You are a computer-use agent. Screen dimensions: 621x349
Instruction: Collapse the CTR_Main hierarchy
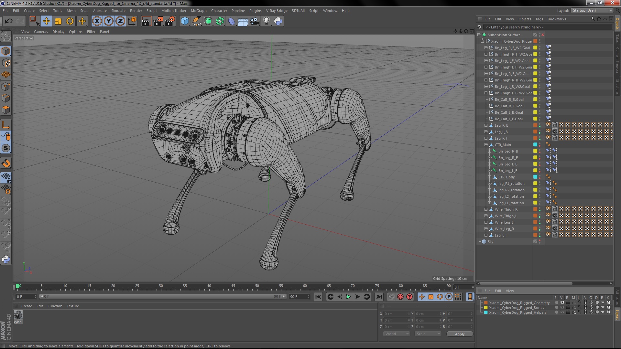(486, 145)
